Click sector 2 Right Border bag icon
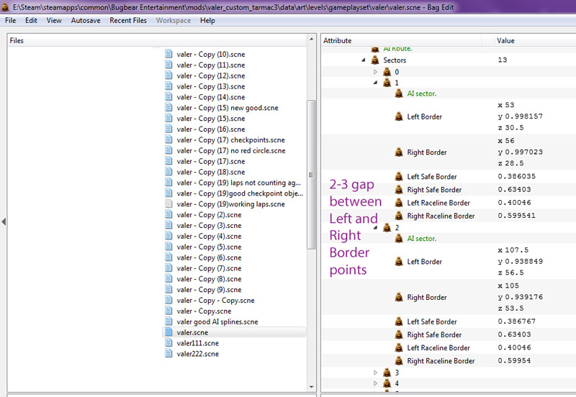This screenshot has height=397, width=576. (x=399, y=297)
